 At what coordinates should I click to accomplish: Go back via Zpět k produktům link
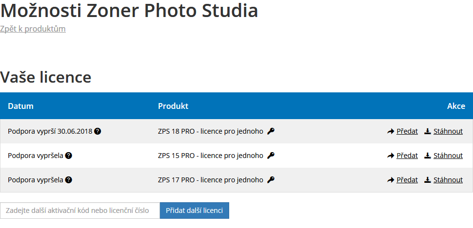click(33, 29)
